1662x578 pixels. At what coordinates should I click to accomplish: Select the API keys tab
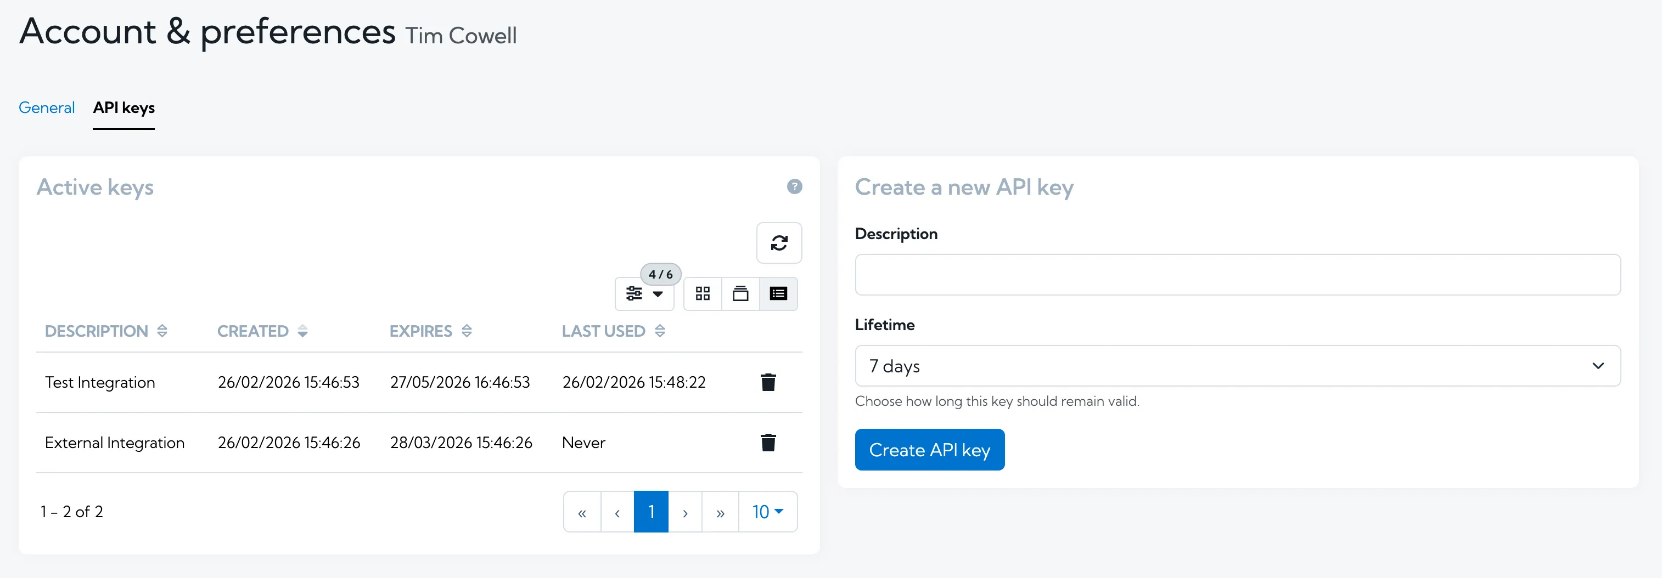pyautogui.click(x=124, y=107)
